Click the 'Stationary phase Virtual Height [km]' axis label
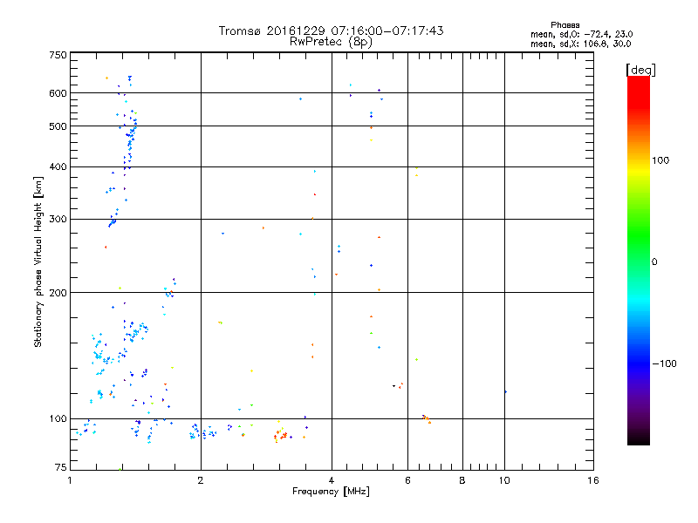Screen dimensions: 698x523 (x=38, y=261)
